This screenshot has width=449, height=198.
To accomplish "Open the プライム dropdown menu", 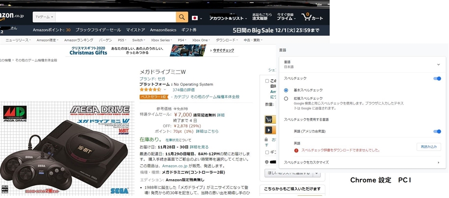I will (x=286, y=18).
